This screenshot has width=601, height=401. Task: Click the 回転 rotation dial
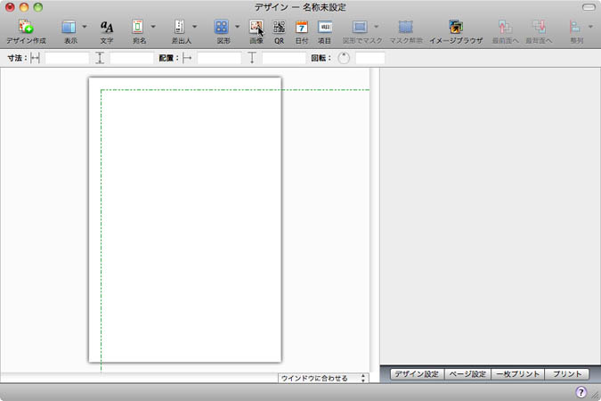click(x=344, y=59)
